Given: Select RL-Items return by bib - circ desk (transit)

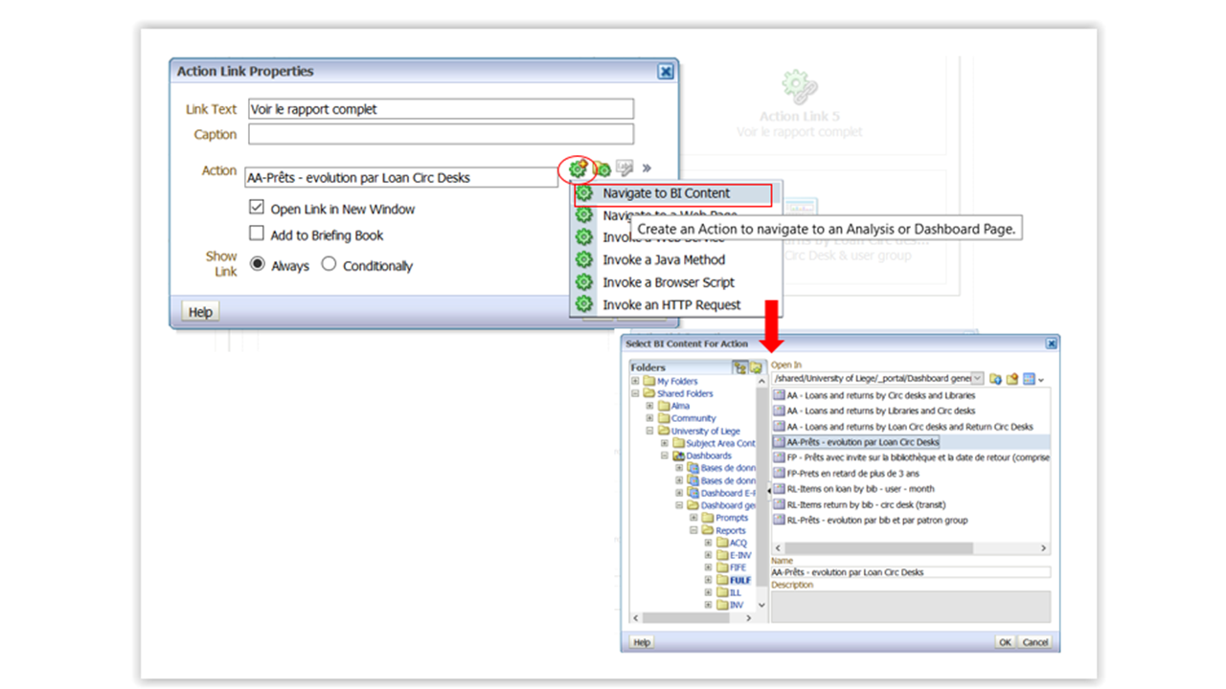Looking at the screenshot, I should click(x=867, y=504).
